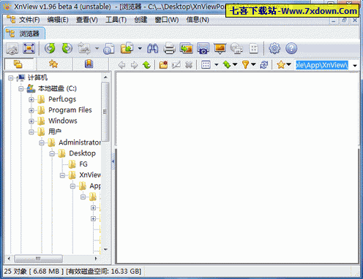Open the address path history dropdown
The width and height of the screenshot is (363, 279).
[x=355, y=65]
